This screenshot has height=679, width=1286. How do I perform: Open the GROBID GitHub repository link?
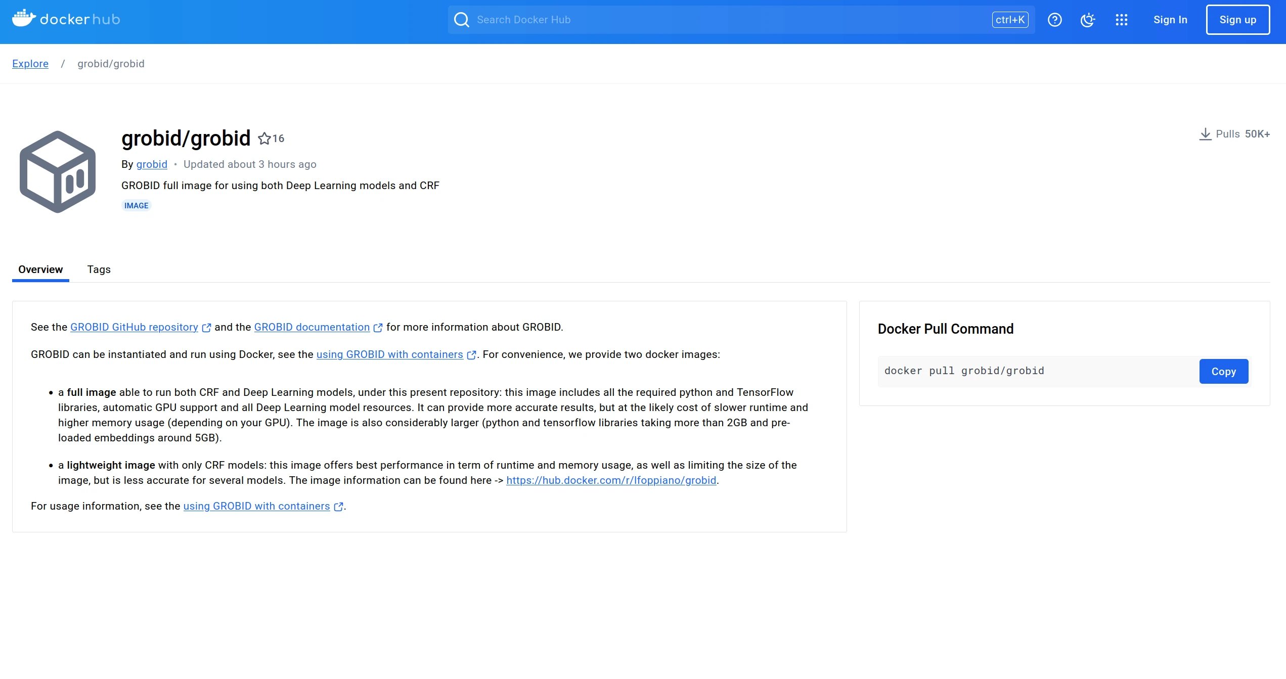[134, 327]
